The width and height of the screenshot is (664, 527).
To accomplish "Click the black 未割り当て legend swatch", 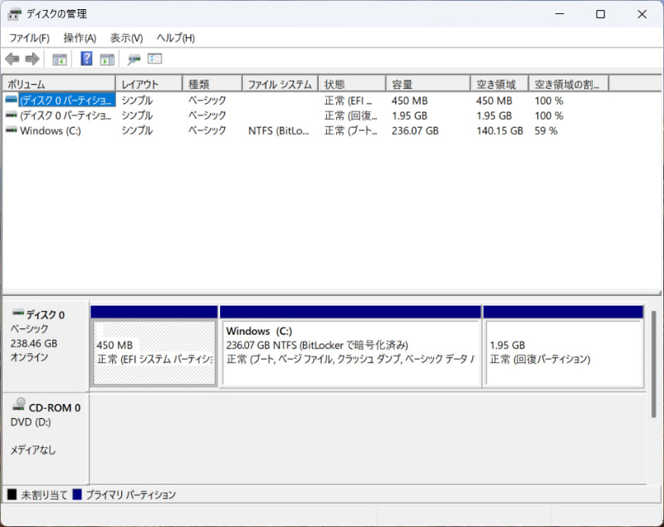I will click(x=12, y=495).
